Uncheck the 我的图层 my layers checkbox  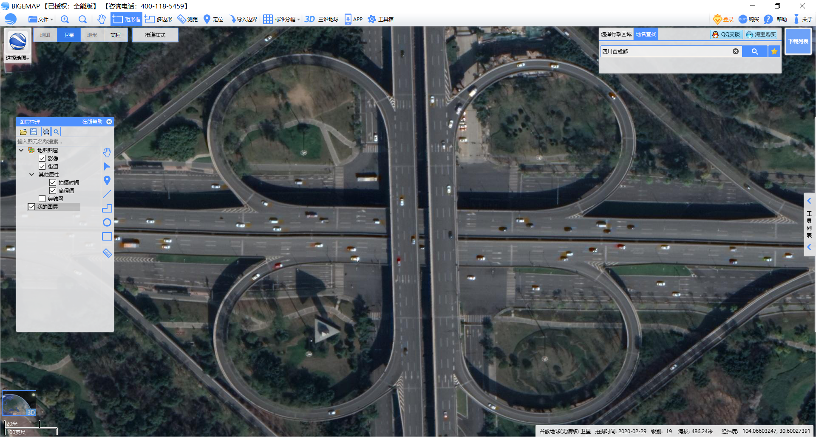click(x=31, y=207)
